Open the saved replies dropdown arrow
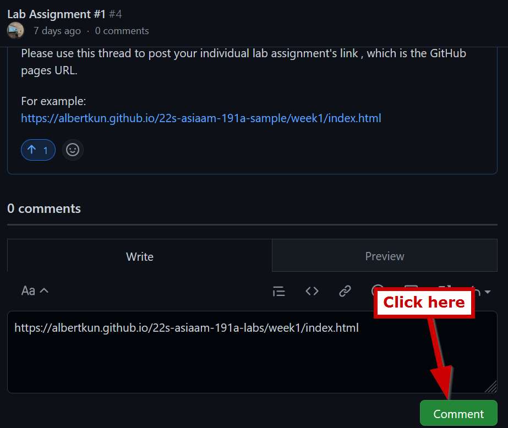This screenshot has height=428, width=508. point(487,292)
